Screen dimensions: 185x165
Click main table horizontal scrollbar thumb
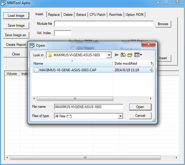85,158
